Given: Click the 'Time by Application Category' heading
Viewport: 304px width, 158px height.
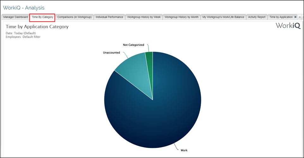Looking at the screenshot, I should pos(37,27).
